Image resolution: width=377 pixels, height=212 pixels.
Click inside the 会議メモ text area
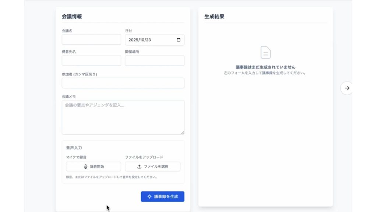[123, 117]
